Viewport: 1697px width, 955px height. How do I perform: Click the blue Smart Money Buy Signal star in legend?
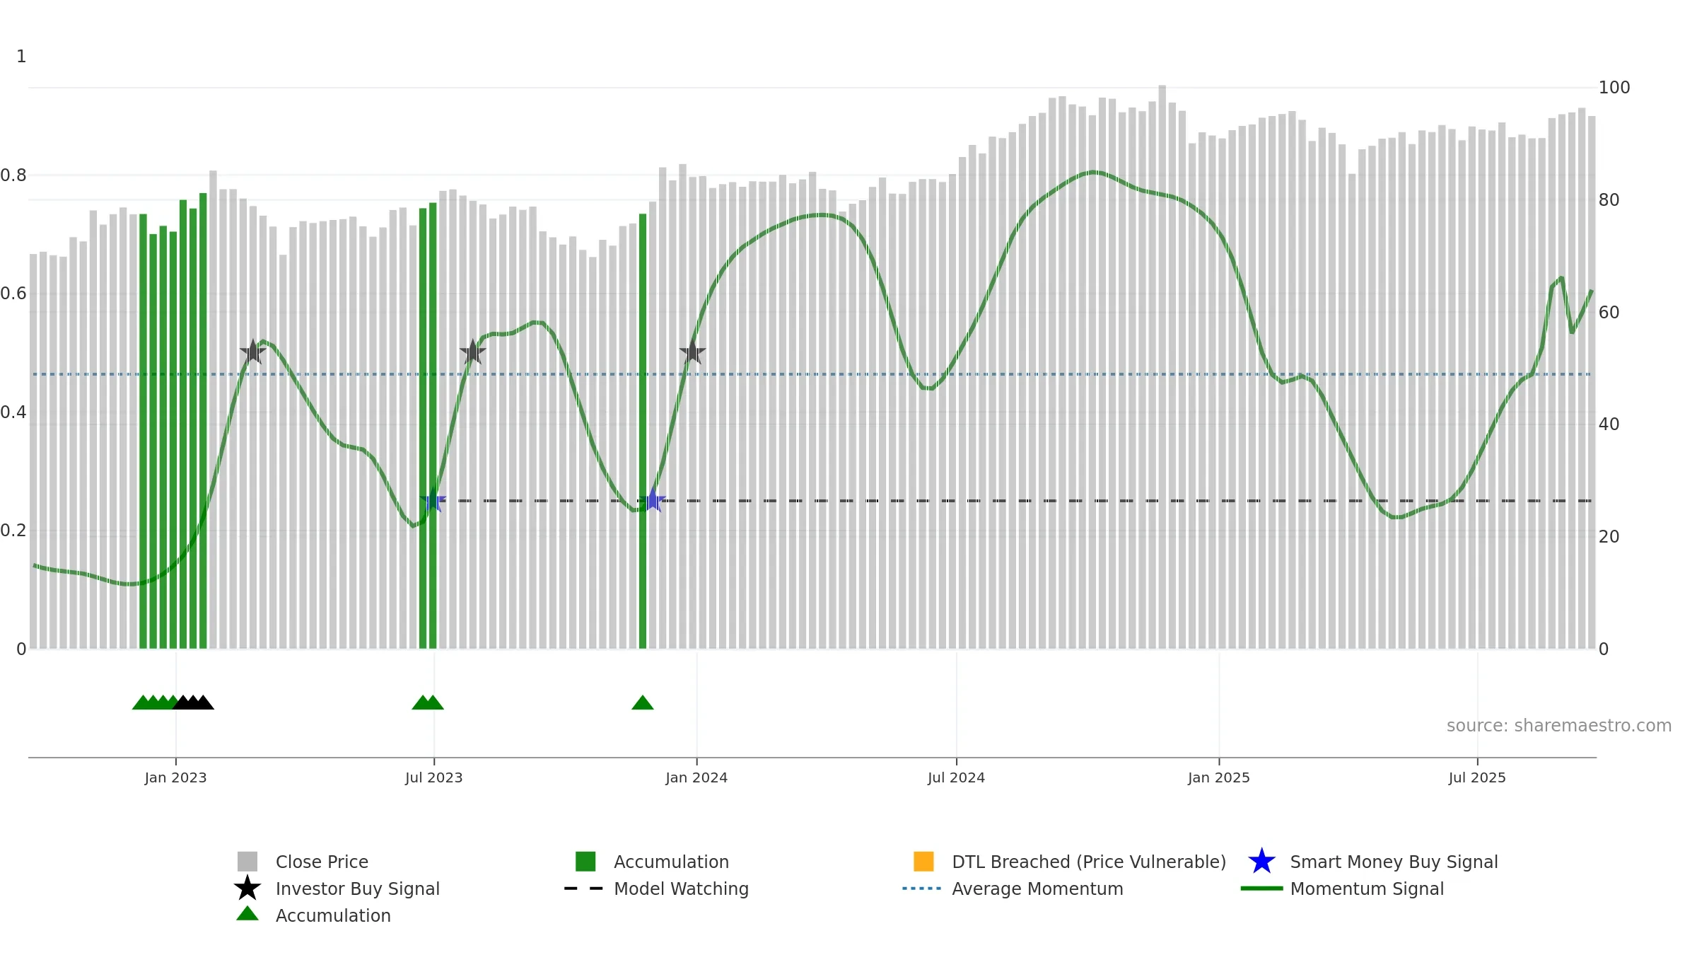1261,862
